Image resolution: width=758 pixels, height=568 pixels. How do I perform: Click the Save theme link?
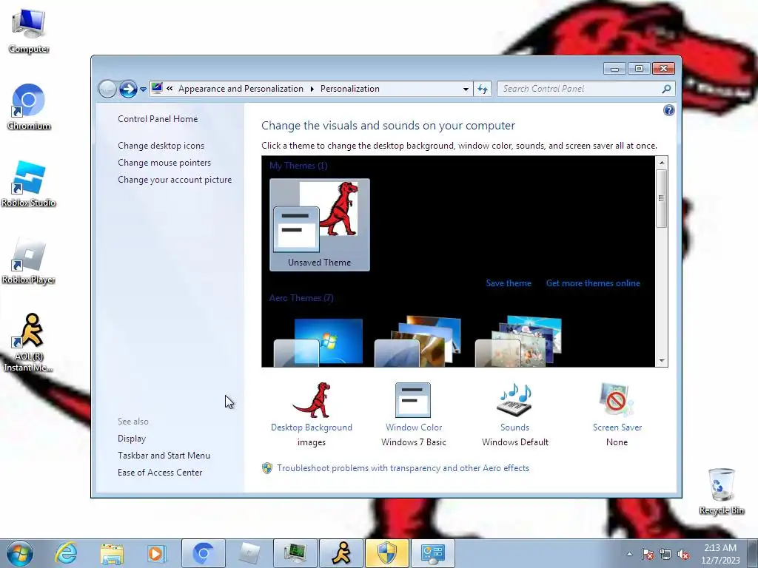[x=509, y=283]
